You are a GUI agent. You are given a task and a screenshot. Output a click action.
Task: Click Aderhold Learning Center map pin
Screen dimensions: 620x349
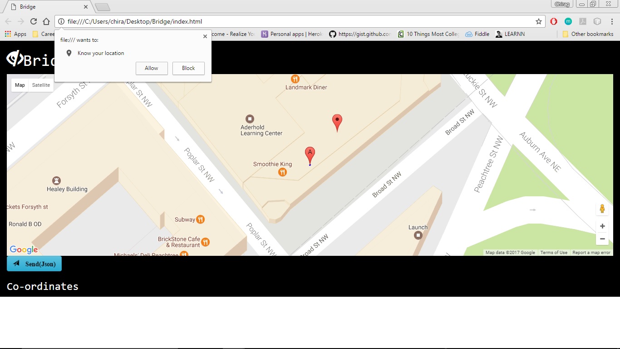[x=249, y=119]
